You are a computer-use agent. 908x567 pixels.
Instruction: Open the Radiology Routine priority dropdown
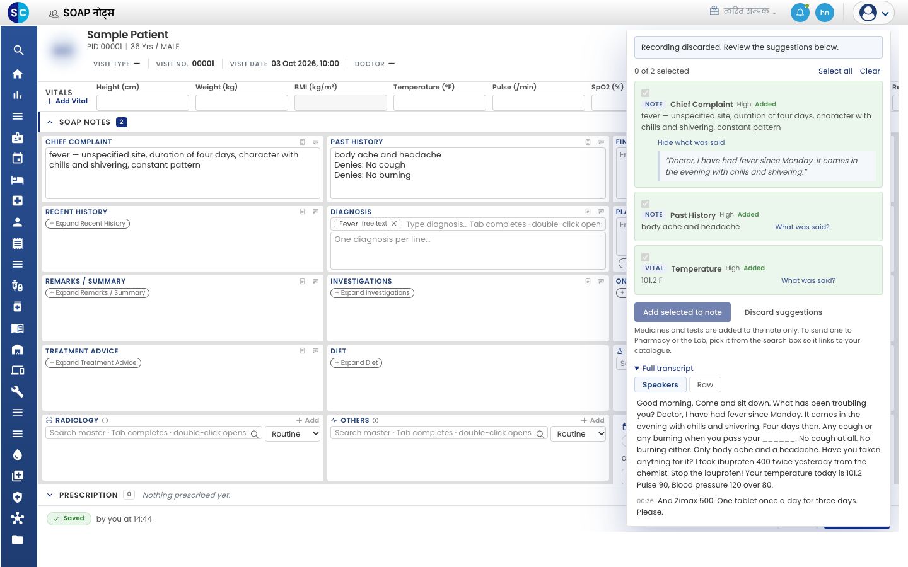click(293, 434)
